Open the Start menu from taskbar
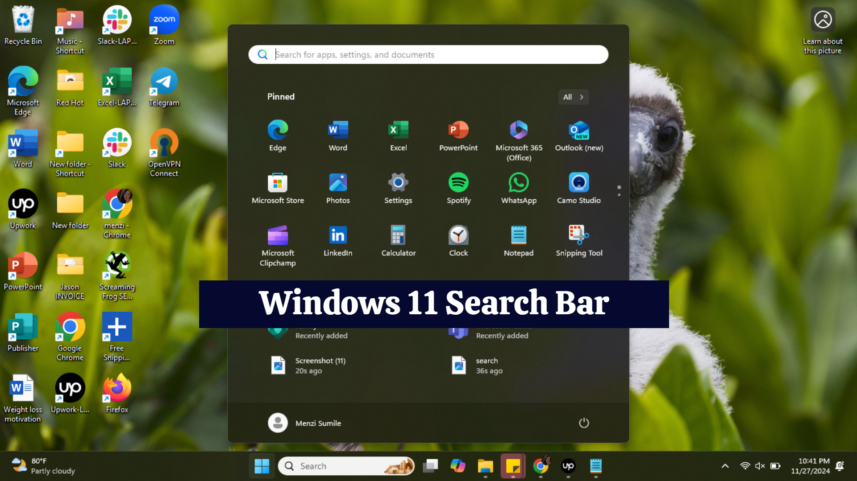This screenshot has height=481, width=857. 262,466
